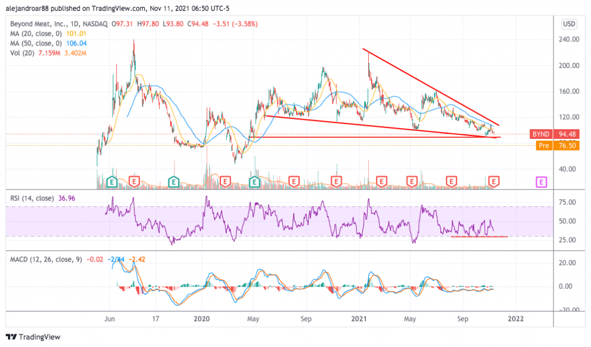Select the MA (20, close, 0) indicator legend
The image size is (591, 347).
coord(36,33)
